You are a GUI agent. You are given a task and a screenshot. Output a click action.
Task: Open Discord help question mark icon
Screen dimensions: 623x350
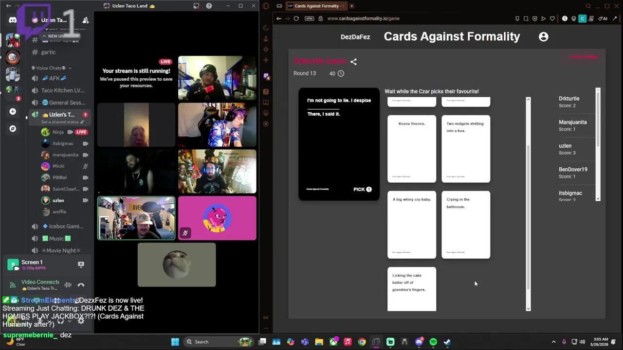(x=209, y=6)
